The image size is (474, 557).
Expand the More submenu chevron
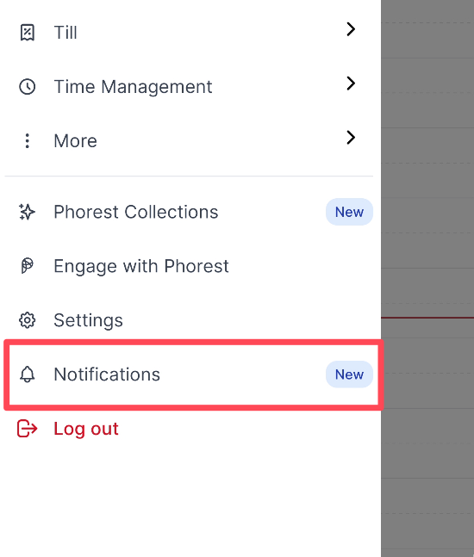pos(351,138)
